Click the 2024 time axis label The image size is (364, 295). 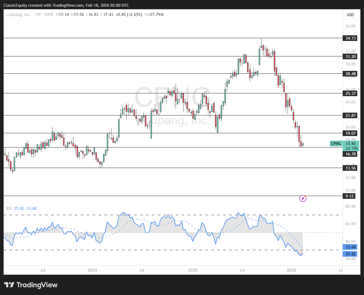92,270
